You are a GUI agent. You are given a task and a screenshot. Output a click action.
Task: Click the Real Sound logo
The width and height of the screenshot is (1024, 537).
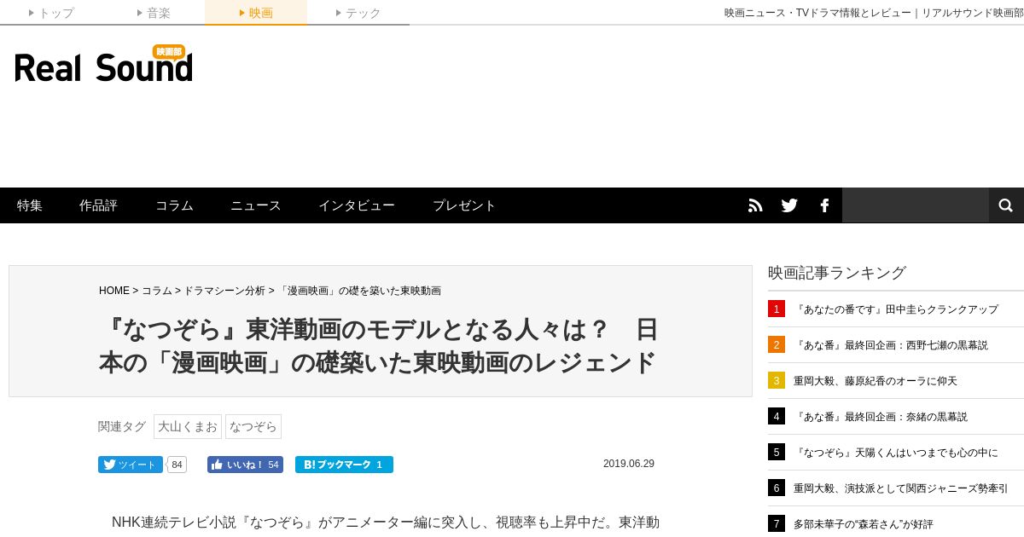coord(103,64)
